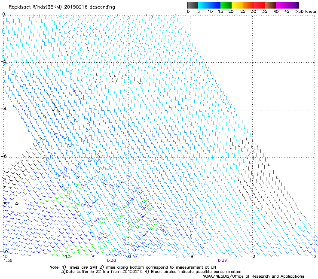Pick the orange 25–30 knots legend segment
Image resolution: width=318 pixels, height=279 pixels.
coord(248,5)
